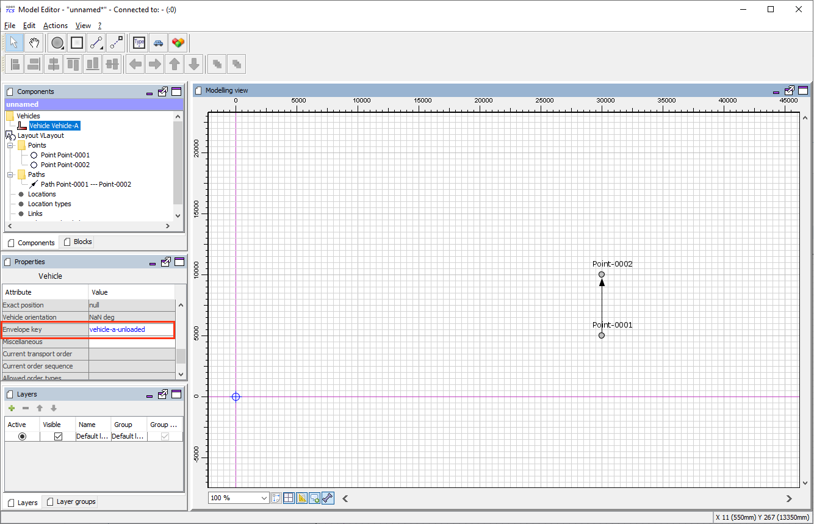Screen dimensions: 814x524
Task: Click the move down arrow icon
Action: tap(194, 63)
